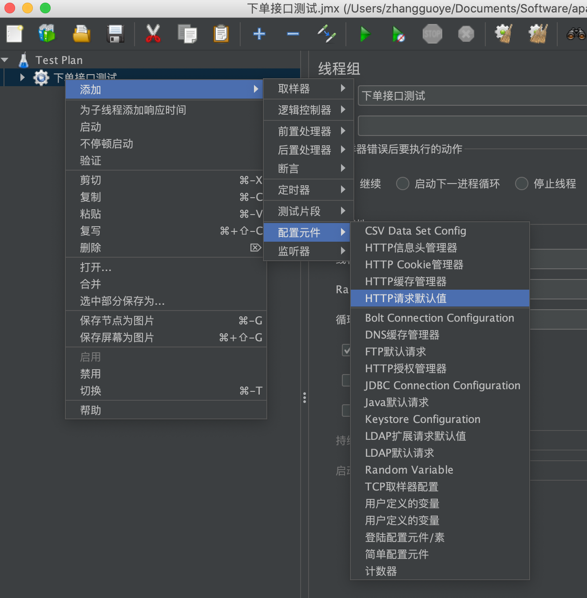This screenshot has width=587, height=598.
Task: Click 不停顿启动 in context menu
Action: (166, 144)
